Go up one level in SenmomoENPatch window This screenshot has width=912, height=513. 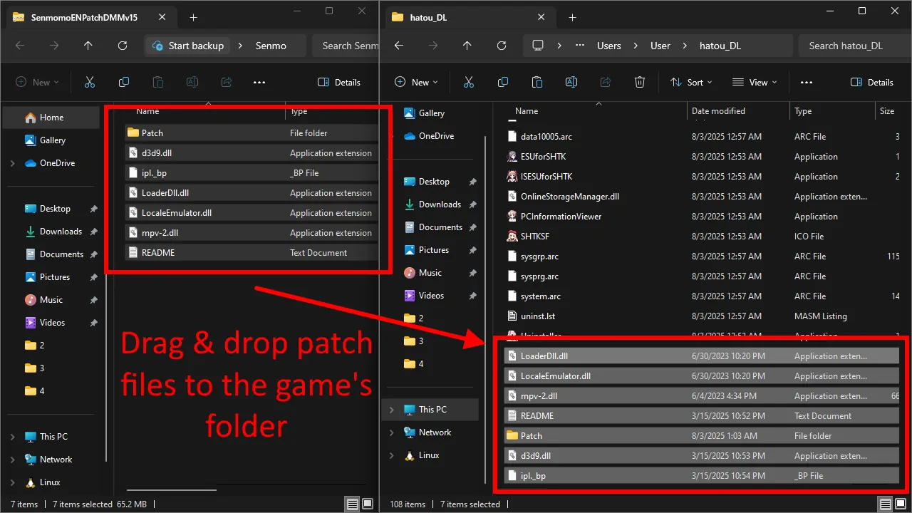(88, 46)
